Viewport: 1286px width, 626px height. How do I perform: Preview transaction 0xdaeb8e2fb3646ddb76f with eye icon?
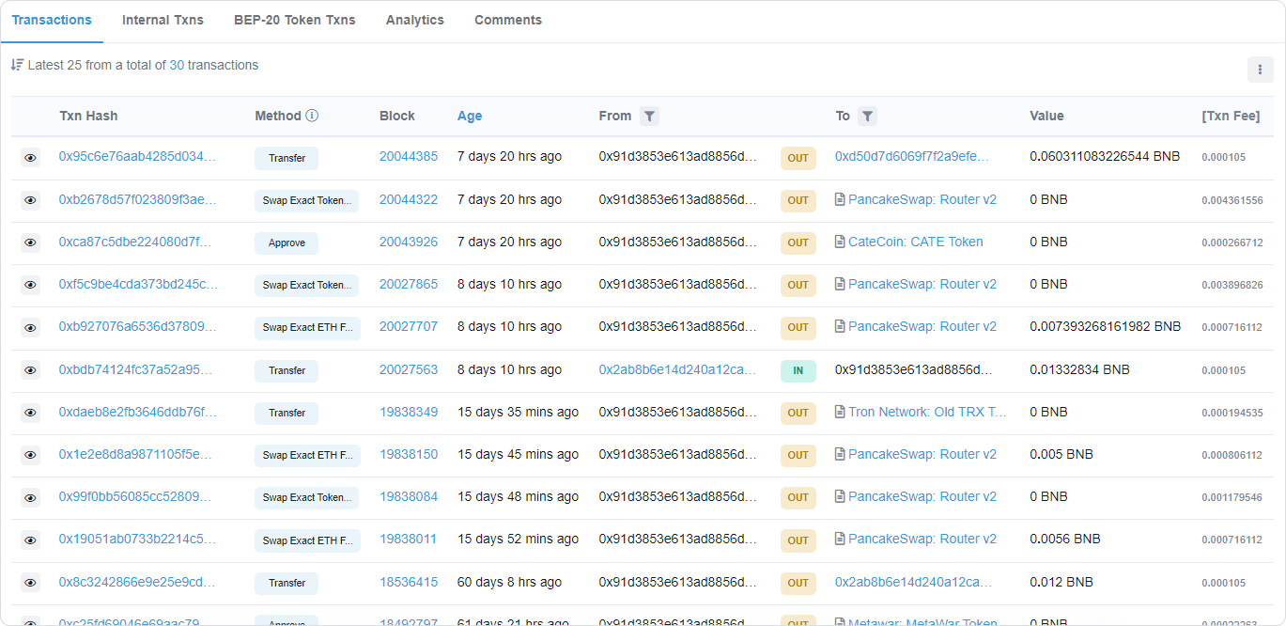pos(31,413)
